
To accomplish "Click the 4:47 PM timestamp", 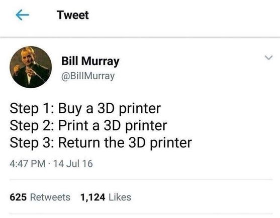I will point(28,163).
